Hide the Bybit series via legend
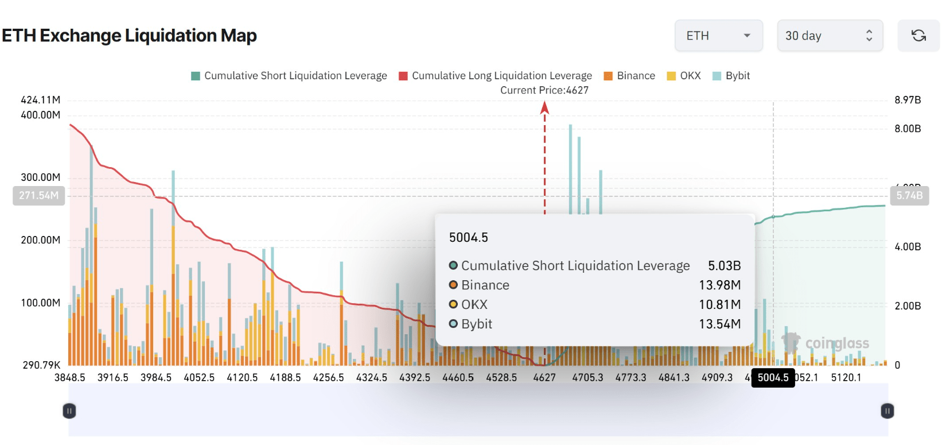The height and width of the screenshot is (445, 942). pos(731,76)
